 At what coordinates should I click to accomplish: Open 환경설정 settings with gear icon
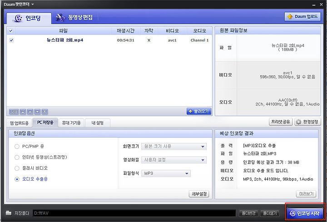click(307, 122)
